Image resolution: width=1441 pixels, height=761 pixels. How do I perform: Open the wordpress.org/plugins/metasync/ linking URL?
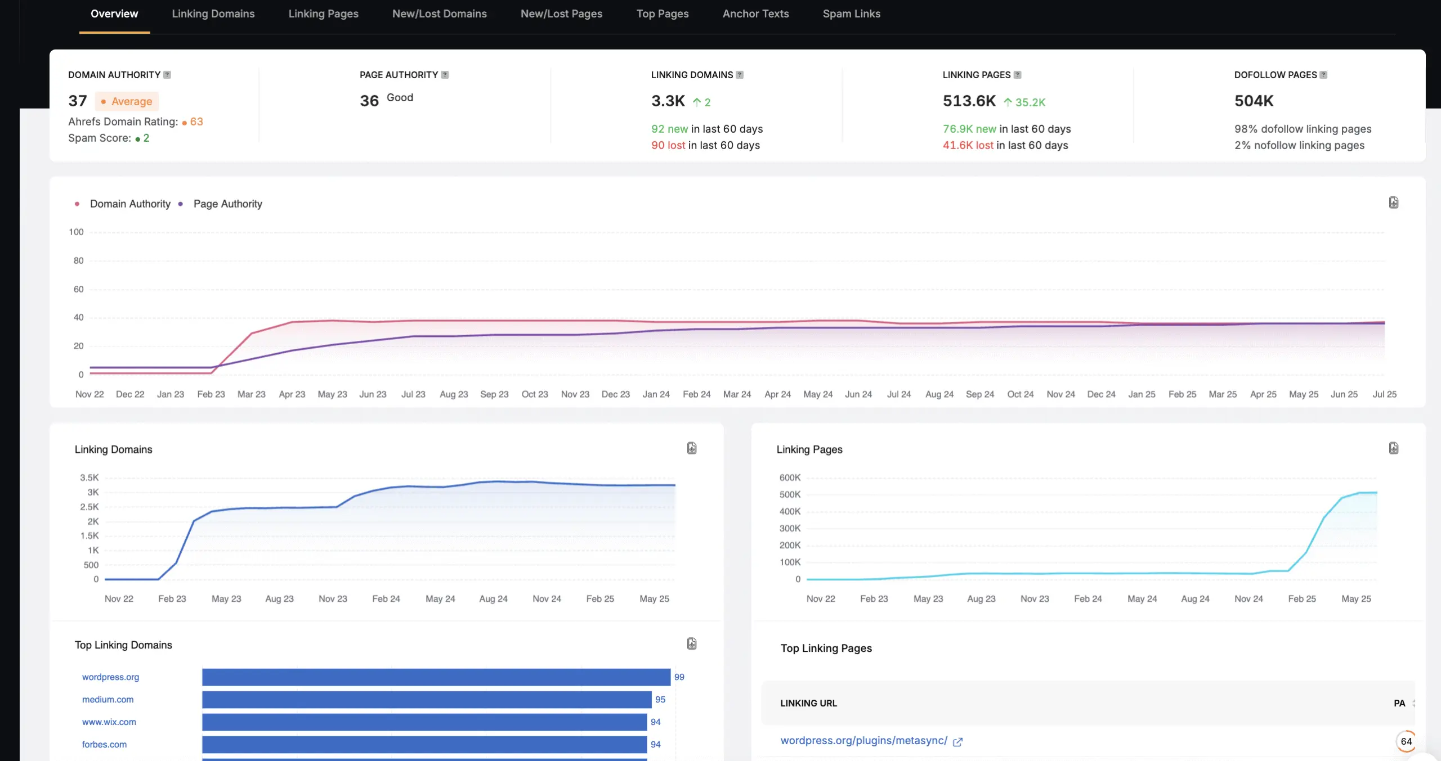[863, 741]
